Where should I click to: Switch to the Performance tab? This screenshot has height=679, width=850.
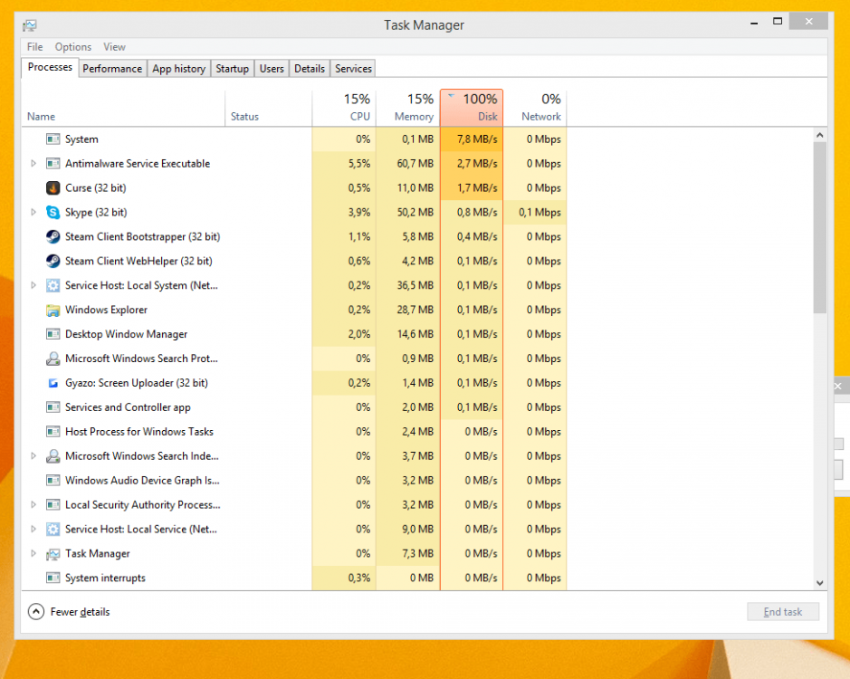tap(112, 69)
